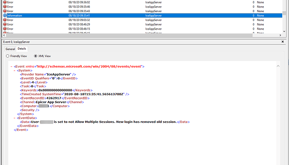Image resolution: width=289 pixels, height=165 pixels.
Task: Select the XML View radio button
Action: [36, 56]
